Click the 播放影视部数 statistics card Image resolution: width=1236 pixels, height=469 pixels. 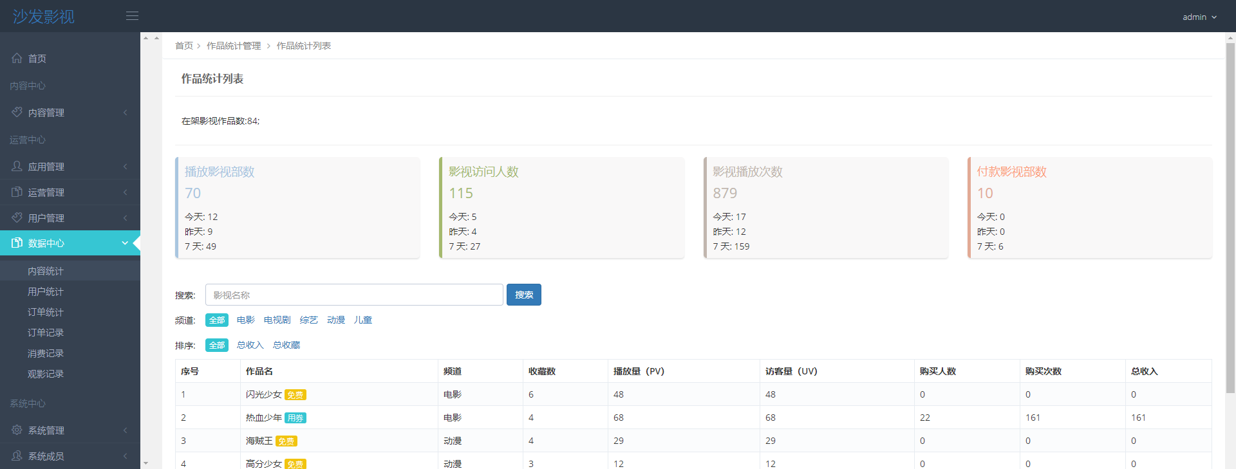[x=297, y=208]
